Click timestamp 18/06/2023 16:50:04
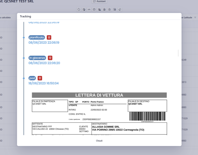This screenshot has height=155, width=198. coord(43,83)
